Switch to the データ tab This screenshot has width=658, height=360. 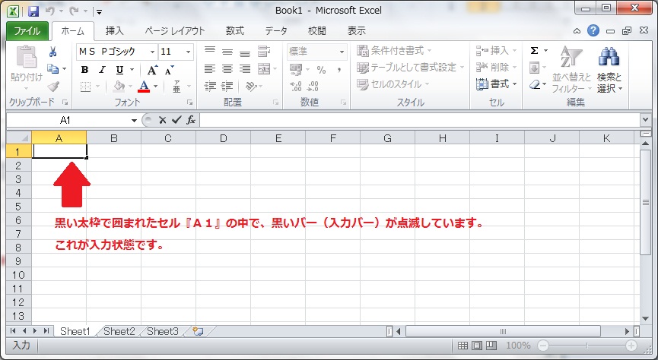coord(276,31)
